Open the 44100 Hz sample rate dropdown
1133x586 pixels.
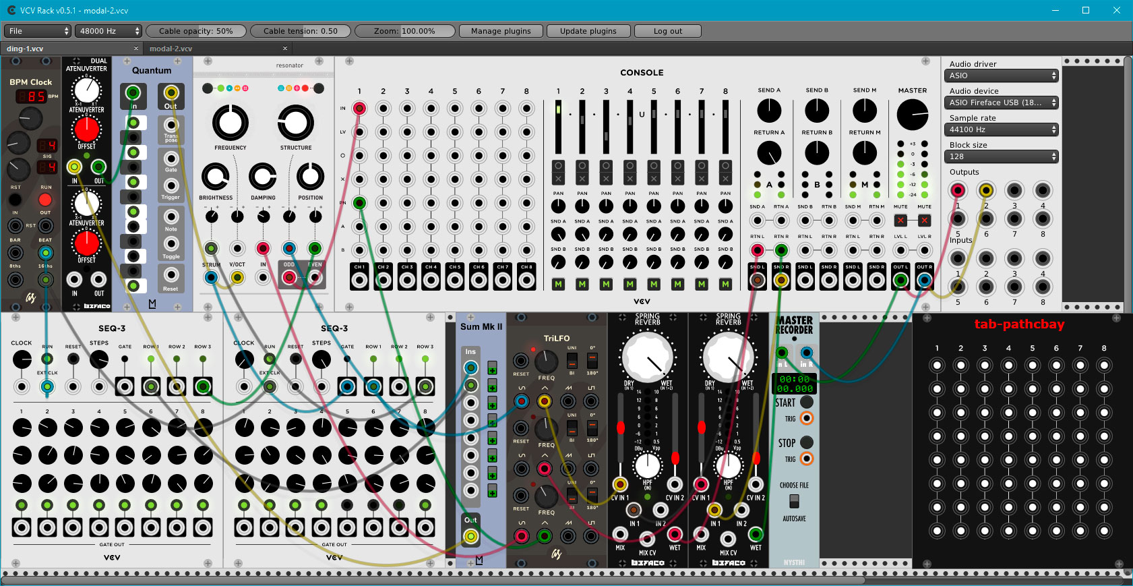1001,129
